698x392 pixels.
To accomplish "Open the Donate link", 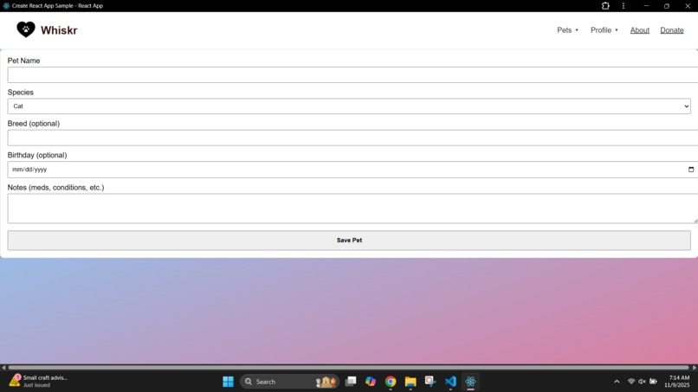I will tap(672, 30).
